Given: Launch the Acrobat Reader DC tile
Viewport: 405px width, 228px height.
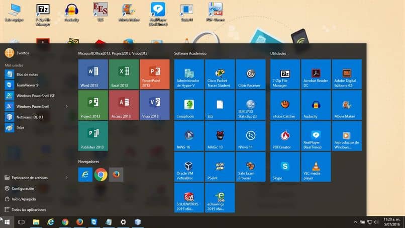Looking at the screenshot, I should tap(316, 74).
